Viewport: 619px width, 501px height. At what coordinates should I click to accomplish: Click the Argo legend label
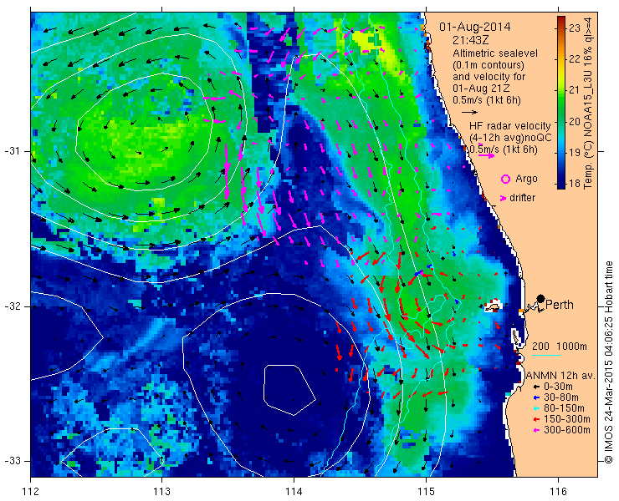(526, 179)
